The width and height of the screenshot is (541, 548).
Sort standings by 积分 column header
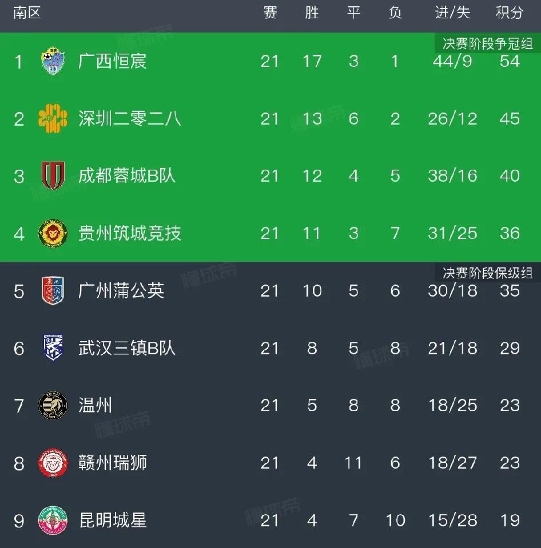pyautogui.click(x=509, y=13)
